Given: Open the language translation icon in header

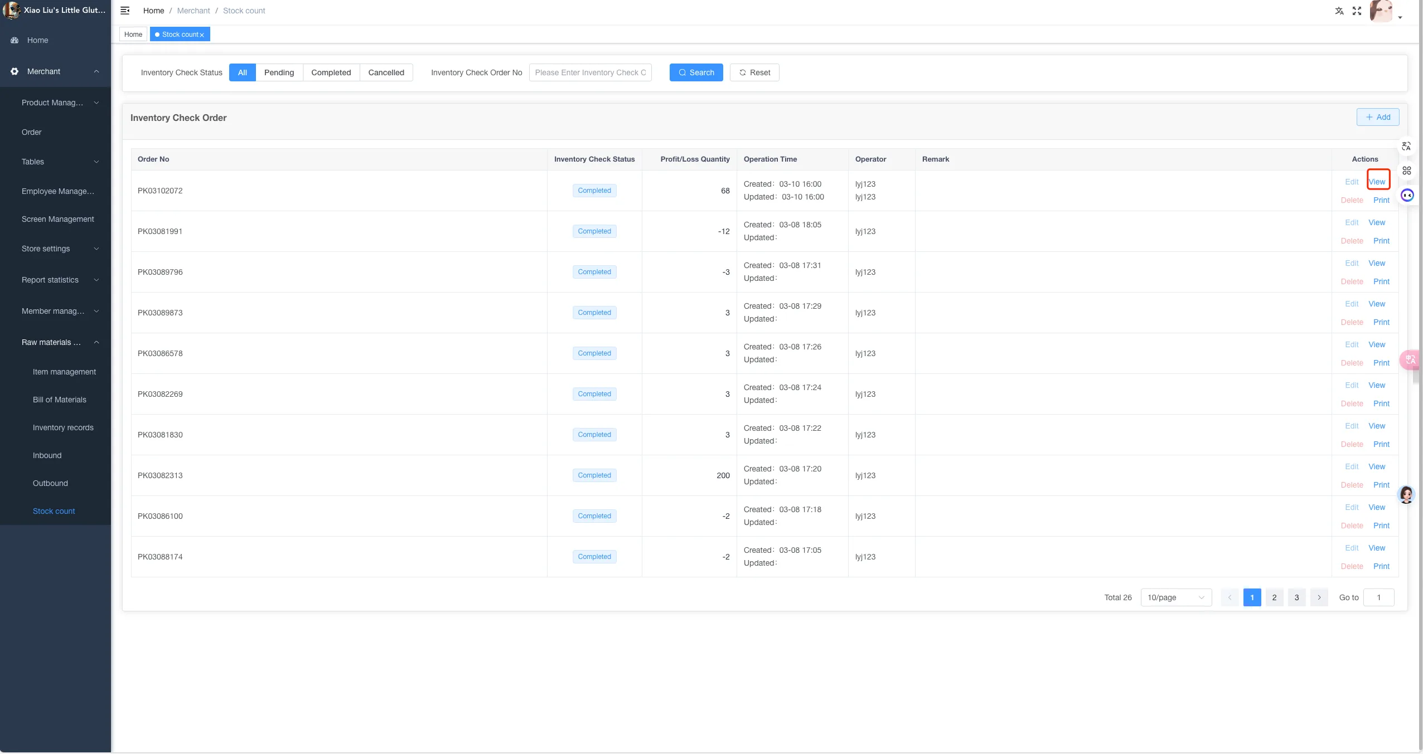Looking at the screenshot, I should pos(1339,11).
